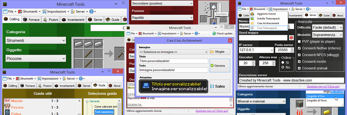Open the Strumenti category dropdown
This screenshot has width=347, height=115.
[36, 40]
